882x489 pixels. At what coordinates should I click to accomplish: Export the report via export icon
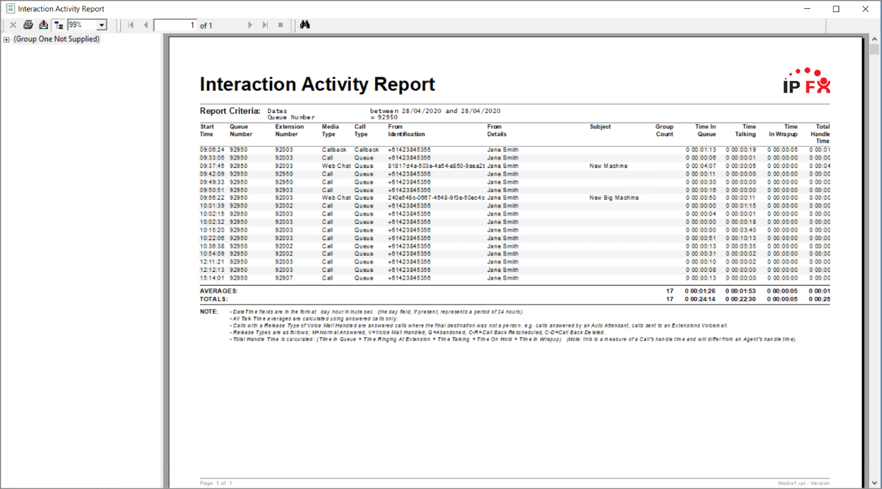pos(43,25)
